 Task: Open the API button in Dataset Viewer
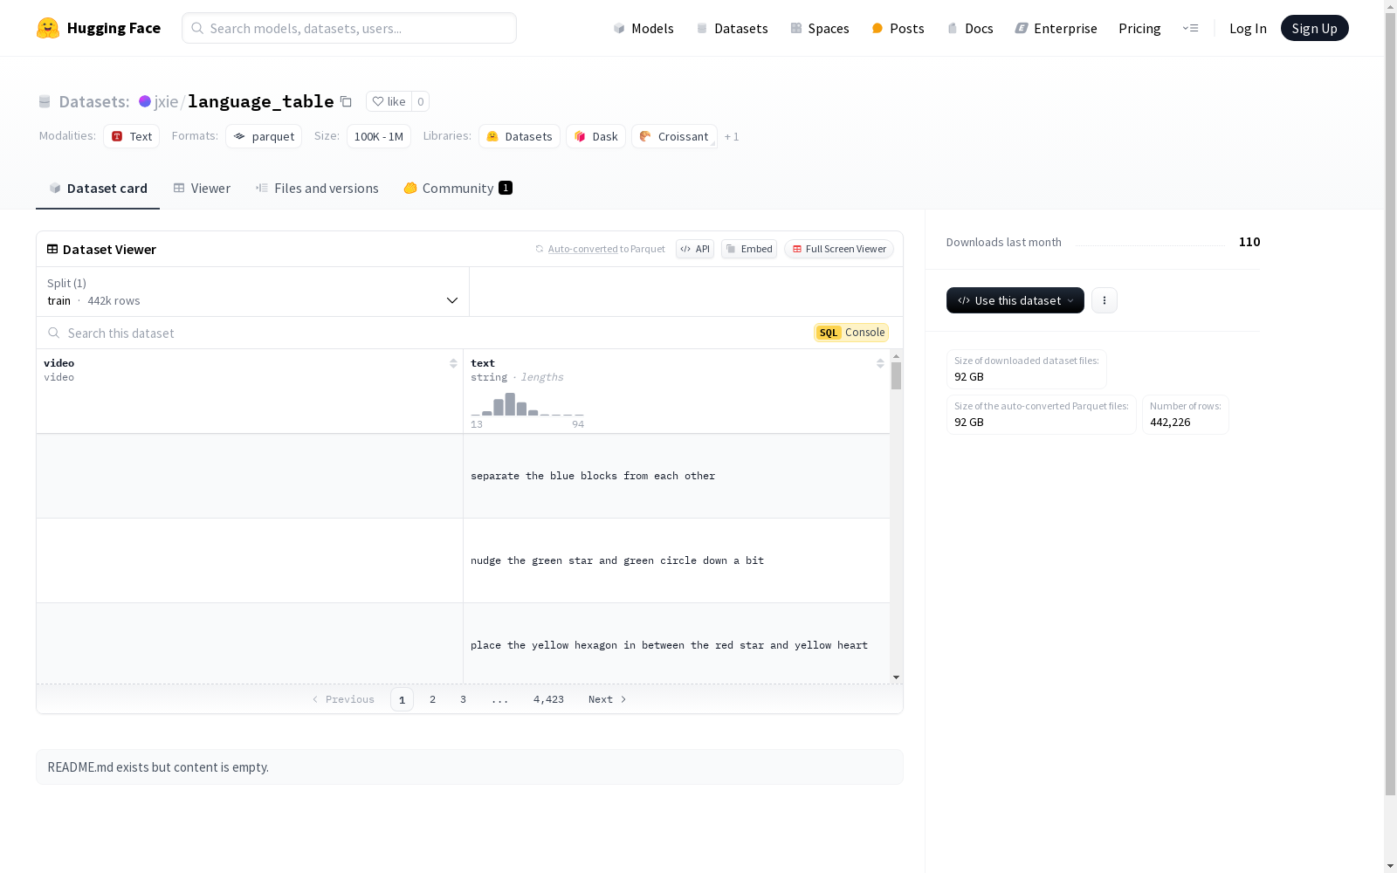695,249
